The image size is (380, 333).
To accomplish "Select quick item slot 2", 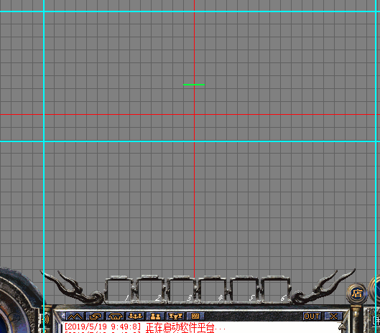I will click(150, 290).
